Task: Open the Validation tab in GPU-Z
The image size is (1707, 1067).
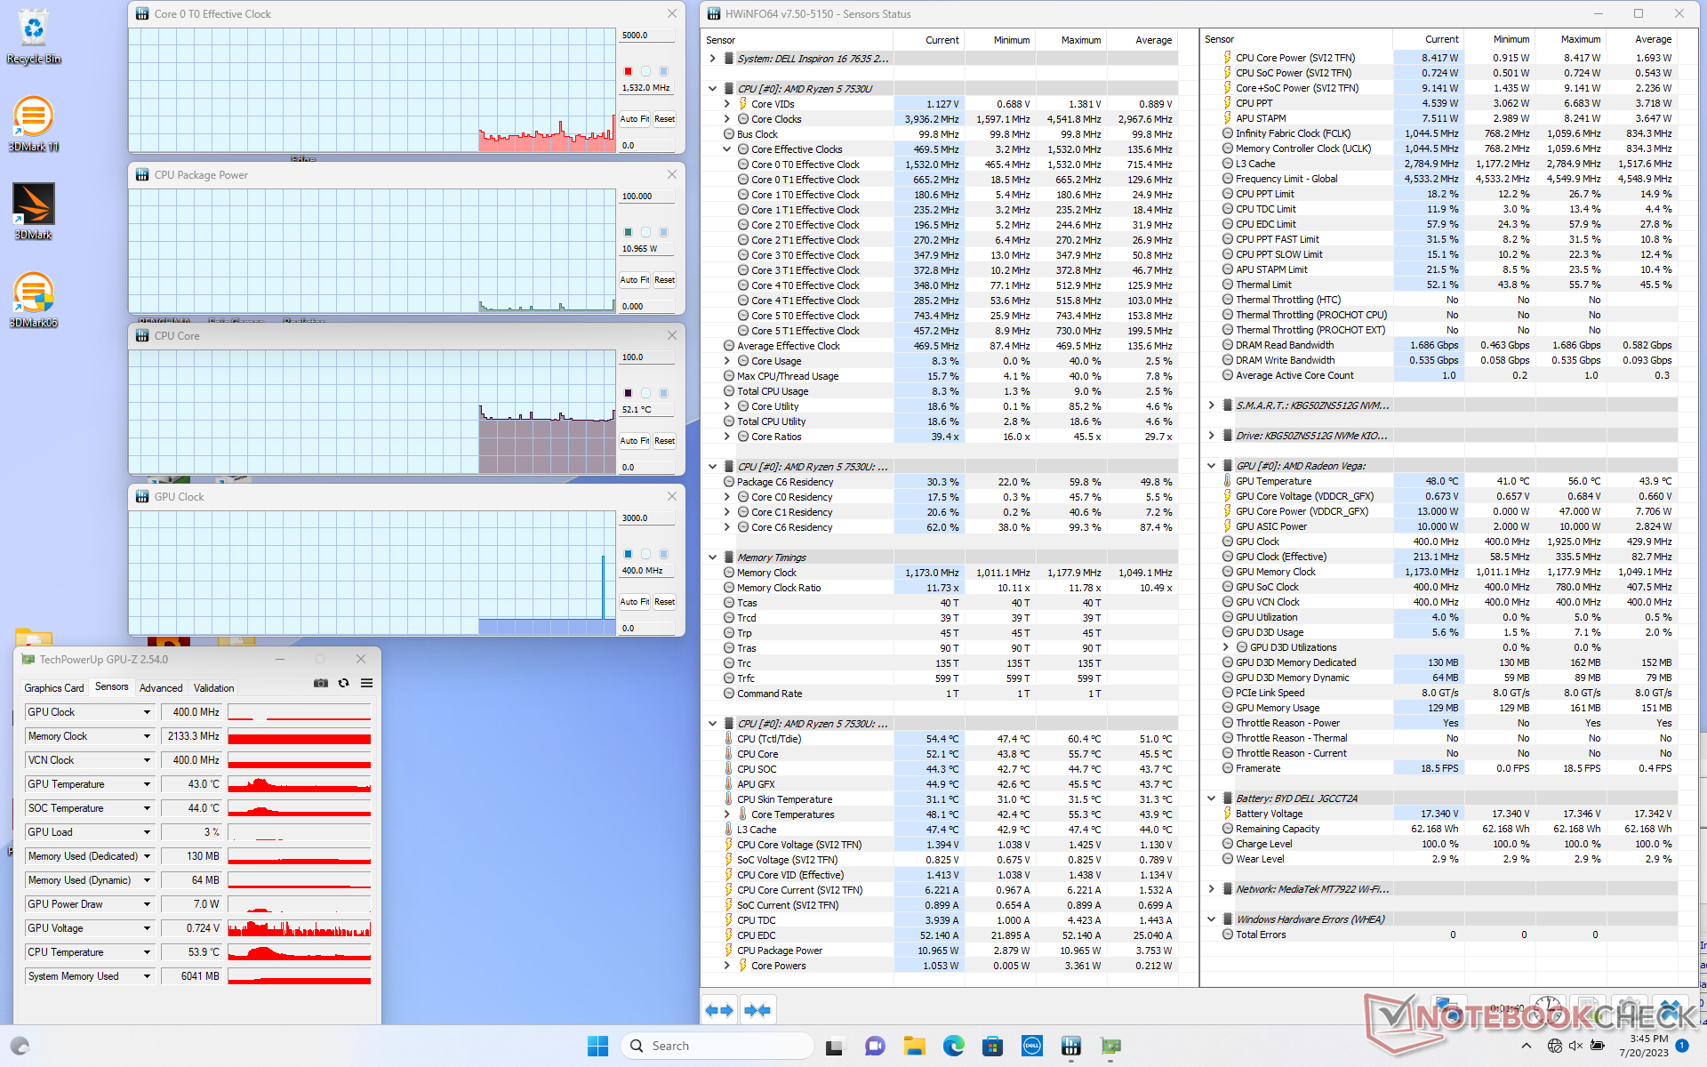Action: pos(214,688)
